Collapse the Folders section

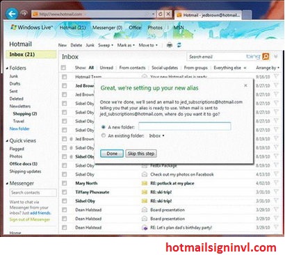(x=7, y=68)
